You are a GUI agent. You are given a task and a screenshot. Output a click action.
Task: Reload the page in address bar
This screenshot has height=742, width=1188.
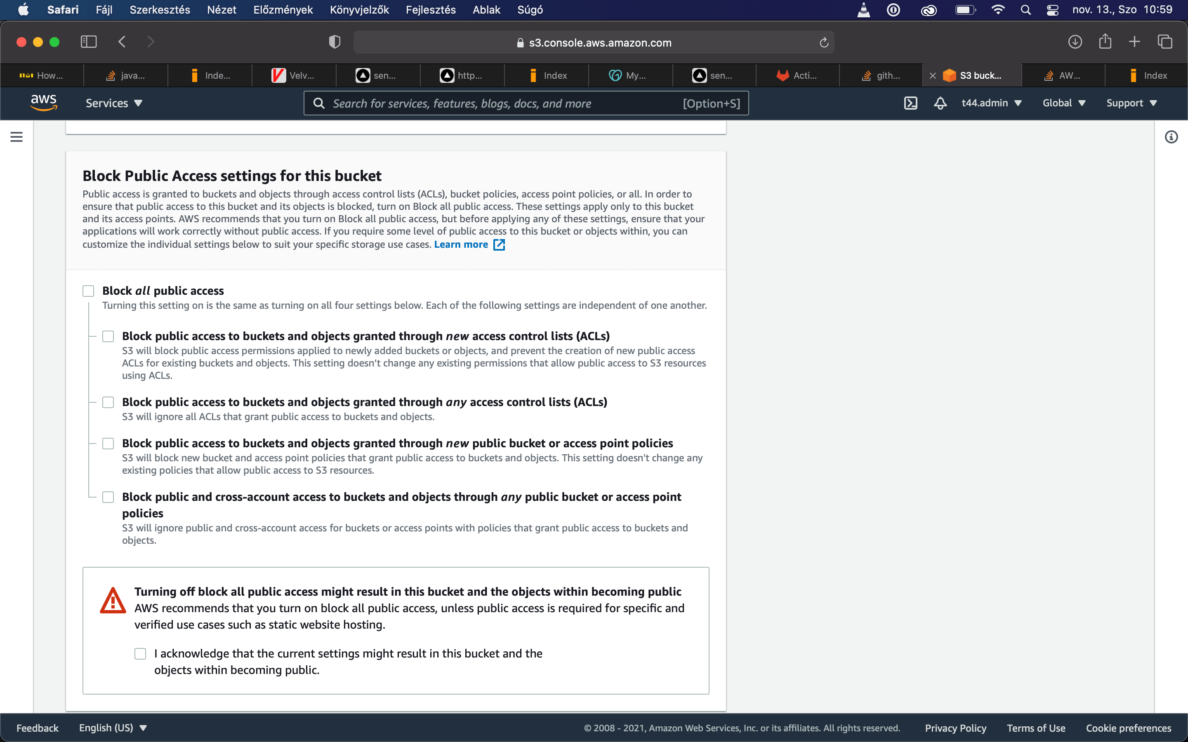tap(824, 43)
